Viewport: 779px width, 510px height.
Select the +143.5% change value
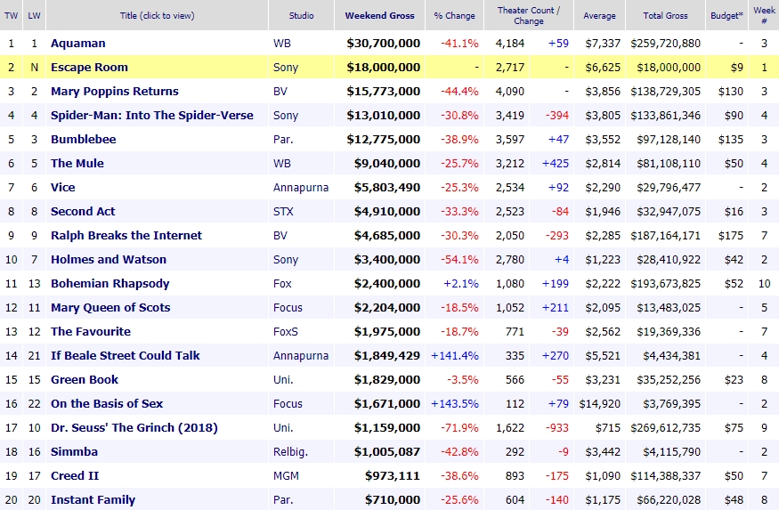[x=455, y=404]
